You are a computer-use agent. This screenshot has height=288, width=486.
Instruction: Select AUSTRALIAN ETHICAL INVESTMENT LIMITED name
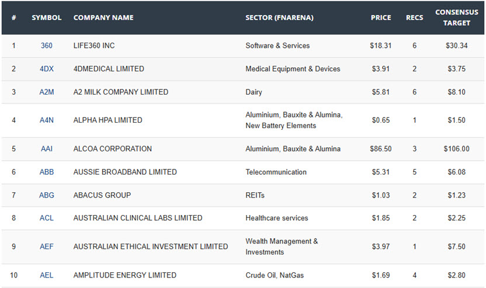click(x=151, y=247)
